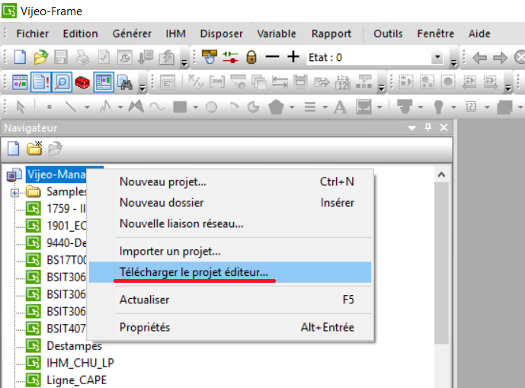This screenshot has width=525, height=388.
Task: Choose Actualiser in context menu
Action: click(x=229, y=300)
